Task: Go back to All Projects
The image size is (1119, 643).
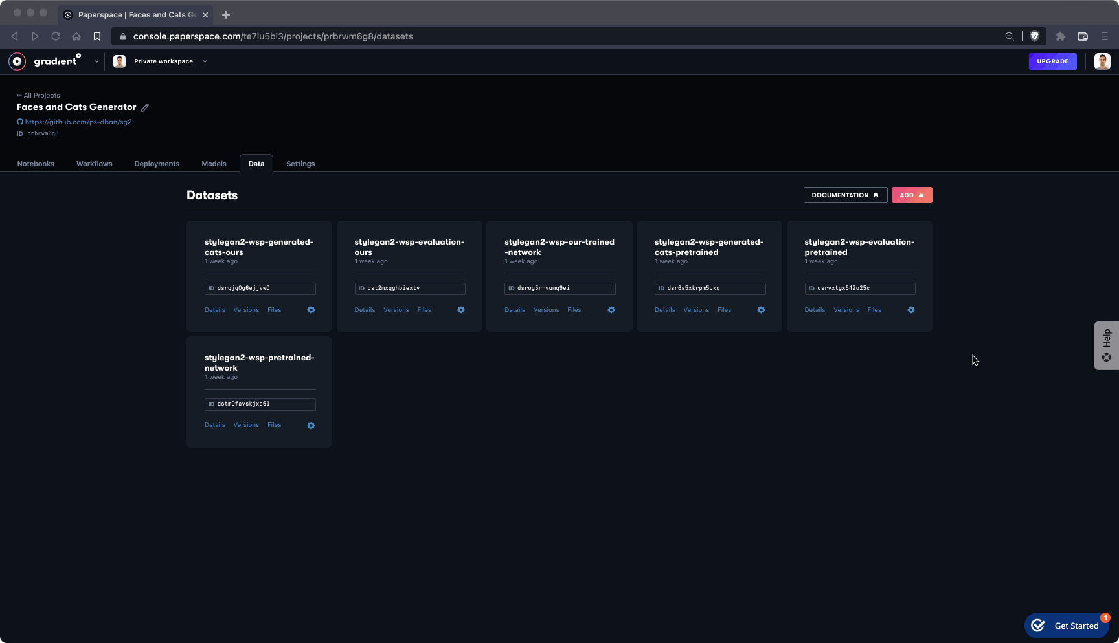Action: tap(38, 95)
